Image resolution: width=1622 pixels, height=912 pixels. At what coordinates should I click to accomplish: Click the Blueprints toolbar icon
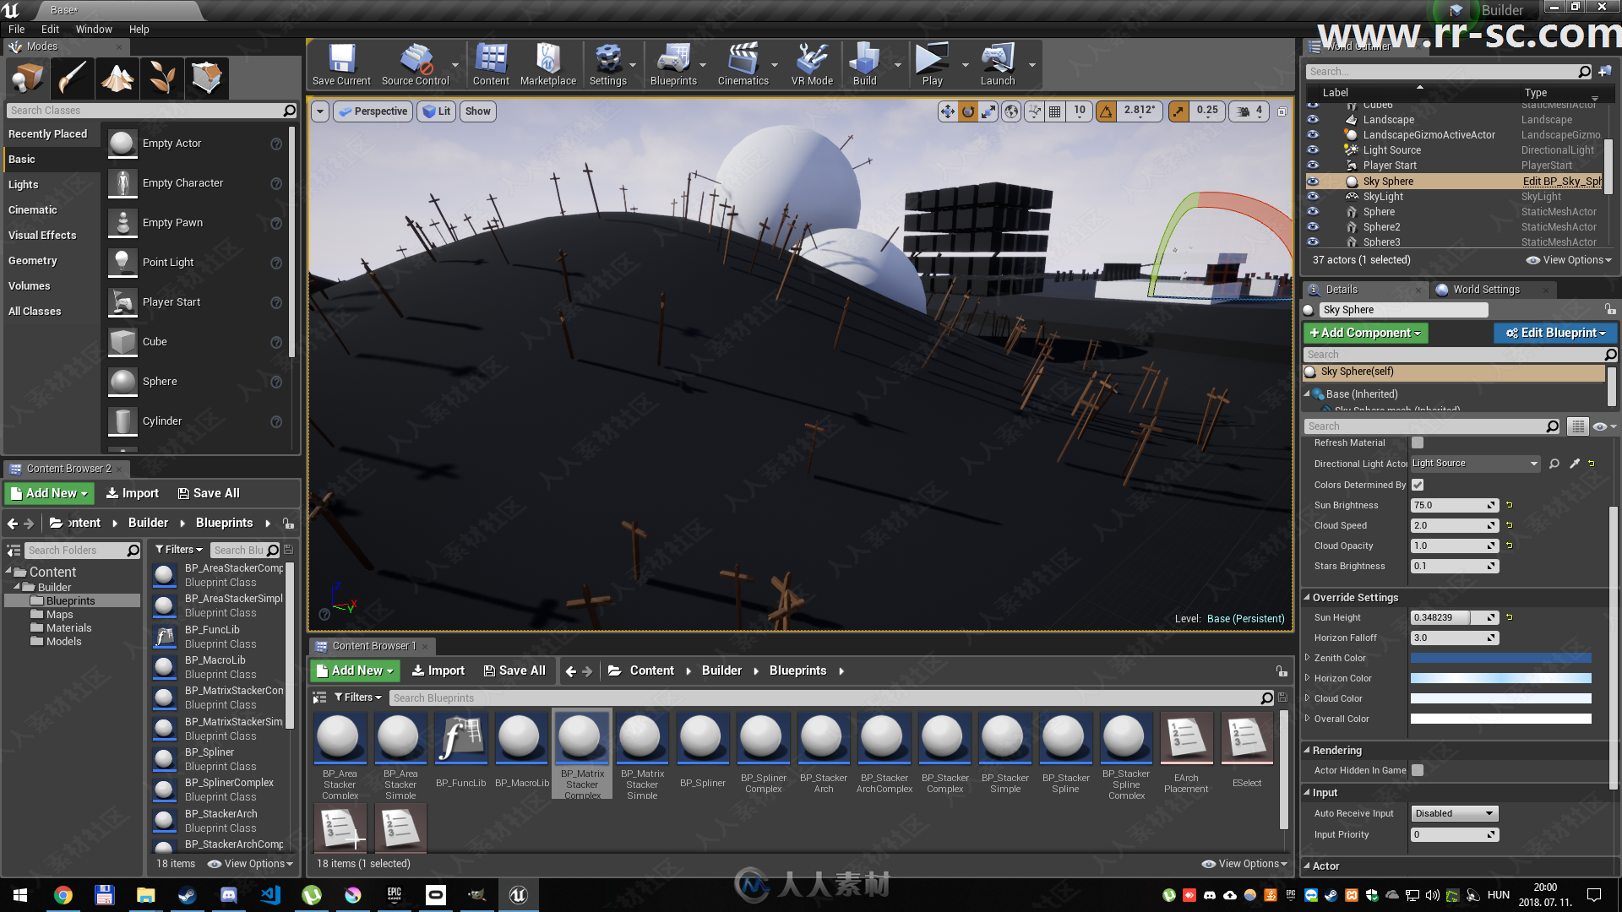click(673, 65)
